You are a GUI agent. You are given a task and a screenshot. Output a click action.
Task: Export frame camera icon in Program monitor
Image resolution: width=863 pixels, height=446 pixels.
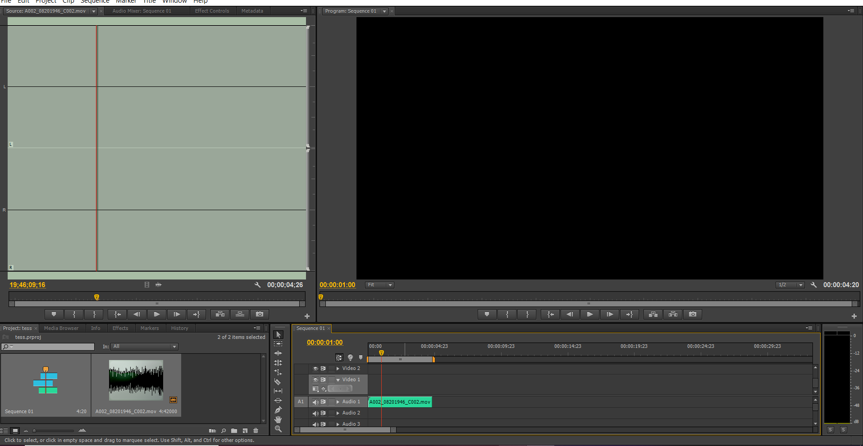pos(693,314)
